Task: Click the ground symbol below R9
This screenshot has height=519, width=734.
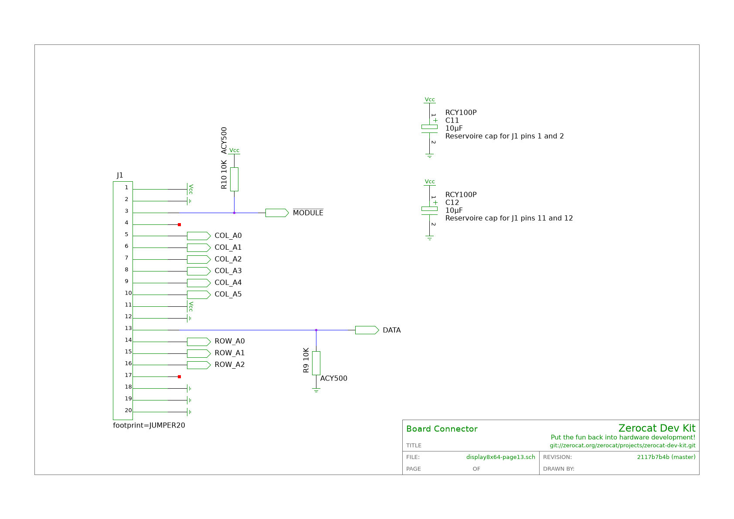Action: (316, 390)
